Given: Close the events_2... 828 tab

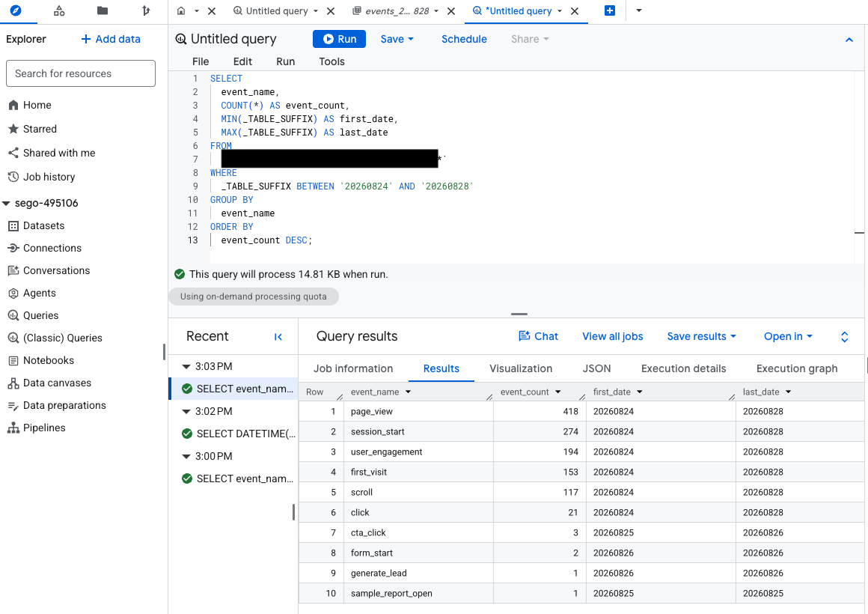Looking at the screenshot, I should pyautogui.click(x=451, y=11).
